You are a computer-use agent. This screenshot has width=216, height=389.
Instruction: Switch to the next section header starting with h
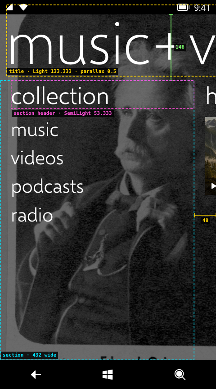211,96
